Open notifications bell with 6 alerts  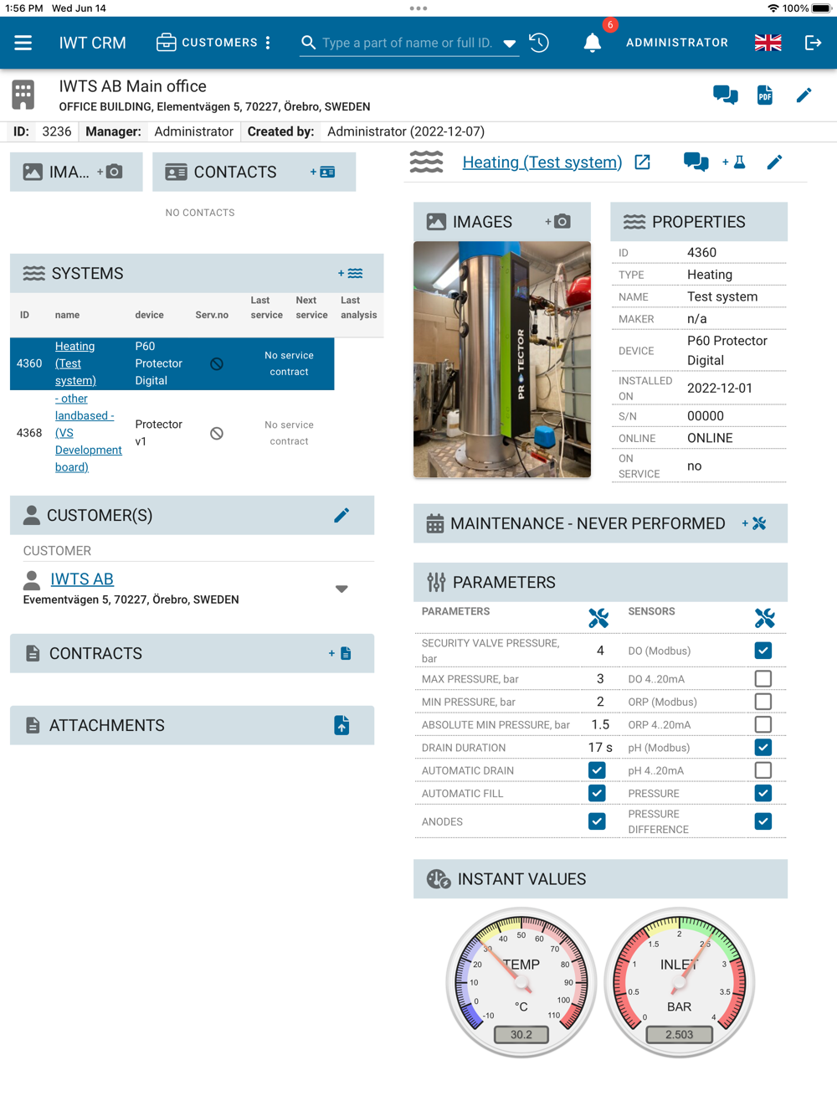[x=593, y=43]
